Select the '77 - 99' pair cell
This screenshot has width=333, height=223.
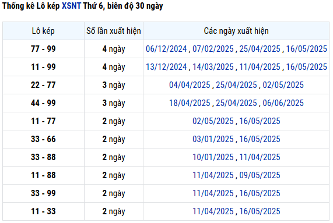point(43,49)
